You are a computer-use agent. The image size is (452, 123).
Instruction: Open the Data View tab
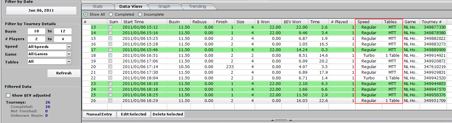(131, 6)
